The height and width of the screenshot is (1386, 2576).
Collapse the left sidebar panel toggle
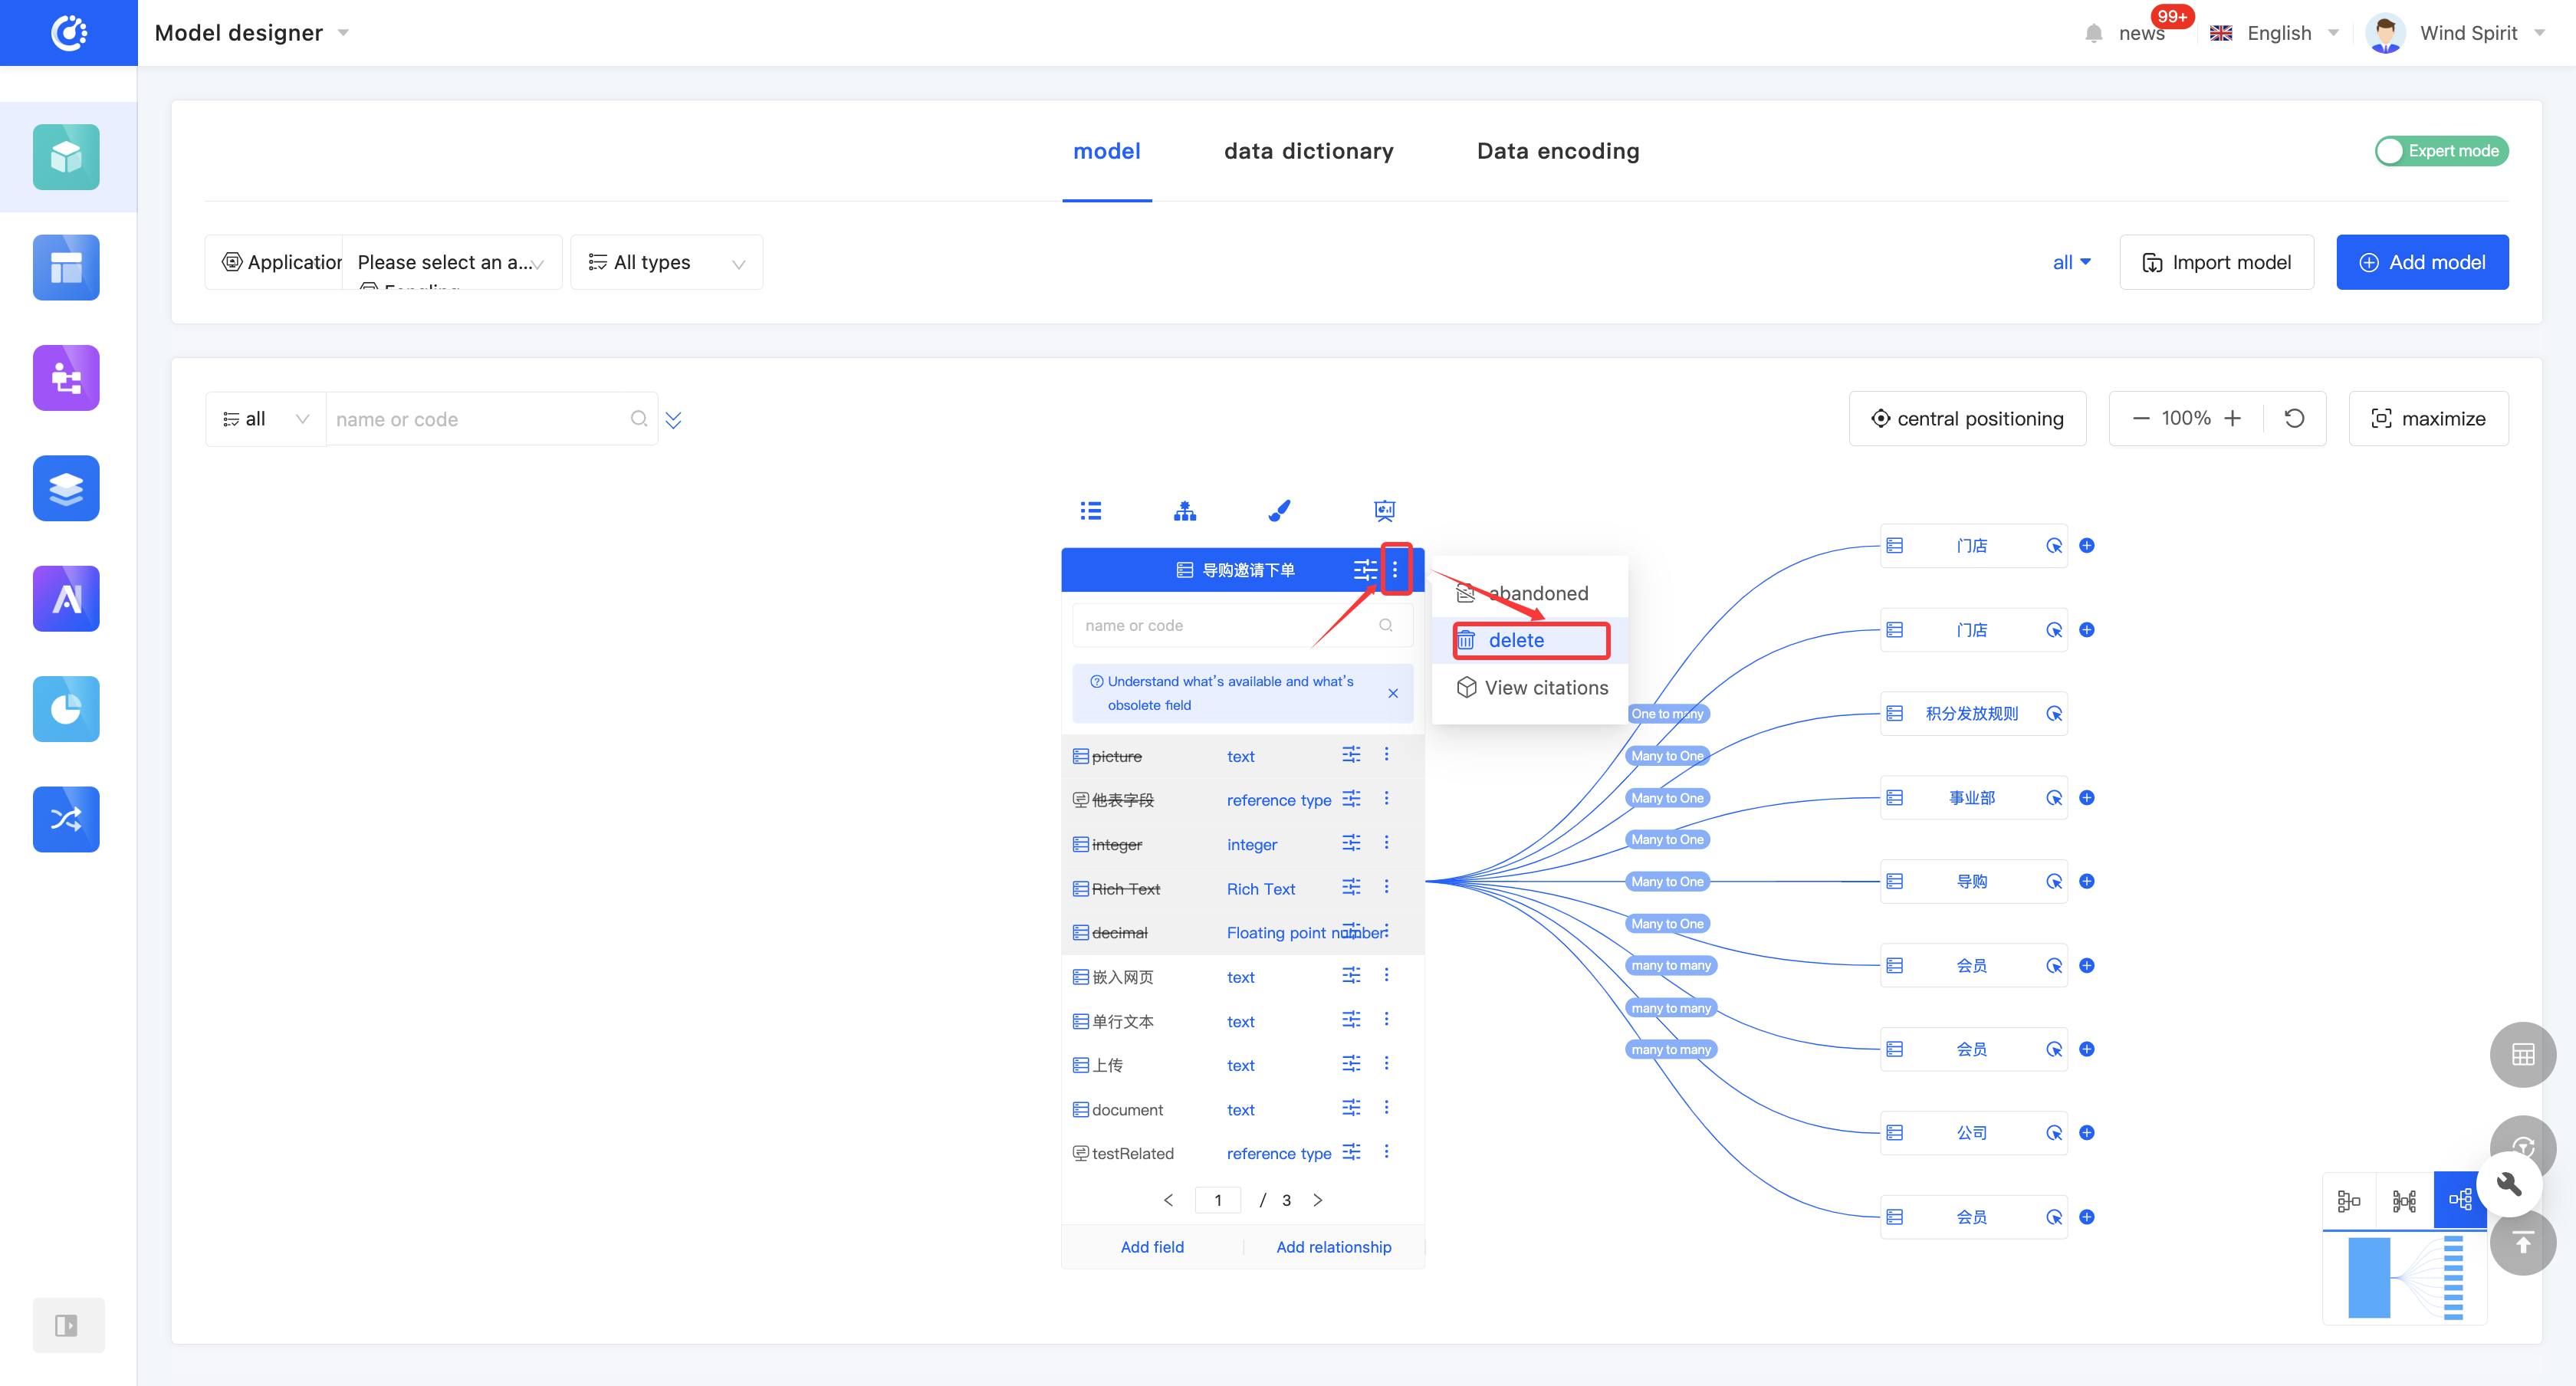pyautogui.click(x=66, y=1325)
